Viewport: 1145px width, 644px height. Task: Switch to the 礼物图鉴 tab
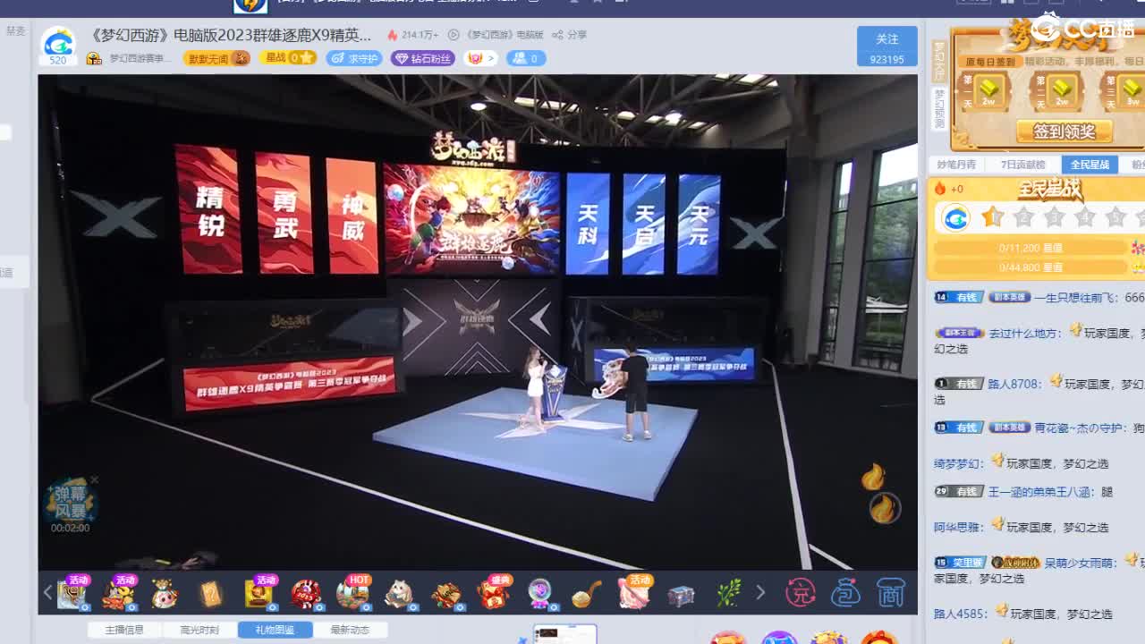275,630
